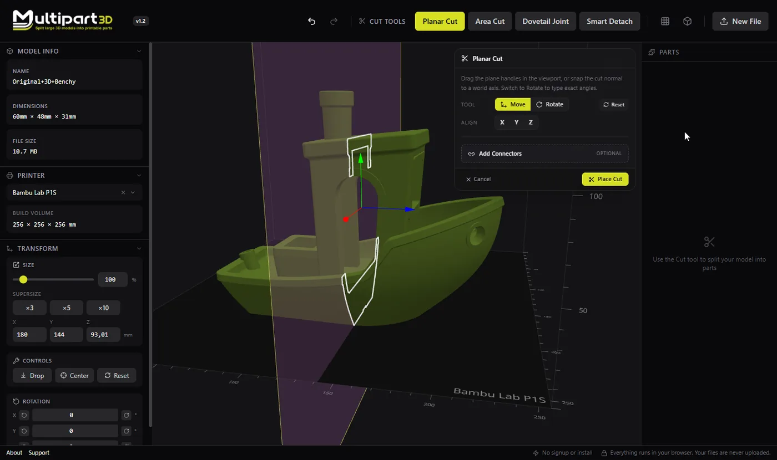Click the scissors icon beside Cut Tools

point(362,22)
